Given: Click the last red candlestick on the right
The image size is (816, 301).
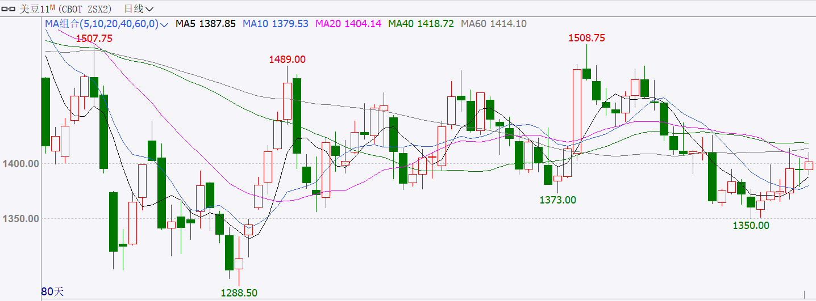Looking at the screenshot, I should (x=809, y=166).
